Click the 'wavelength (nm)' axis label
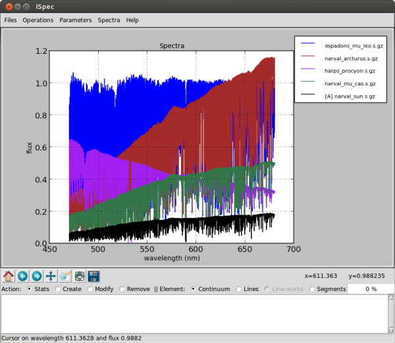This screenshot has width=395, height=343. click(x=172, y=258)
